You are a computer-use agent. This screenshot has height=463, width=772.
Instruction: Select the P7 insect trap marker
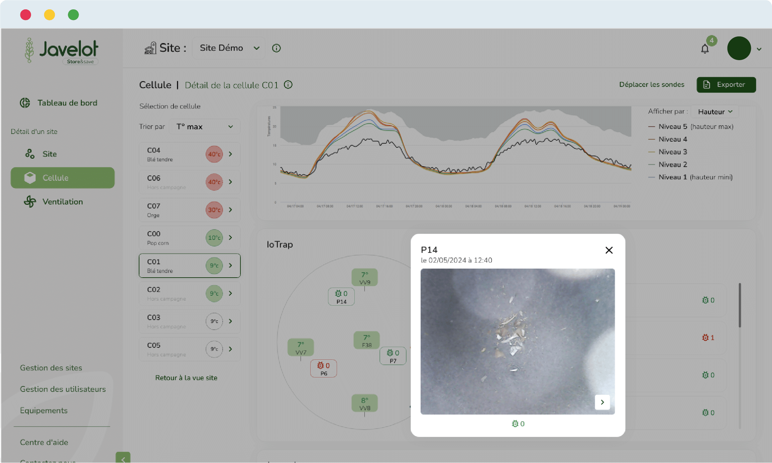(393, 356)
